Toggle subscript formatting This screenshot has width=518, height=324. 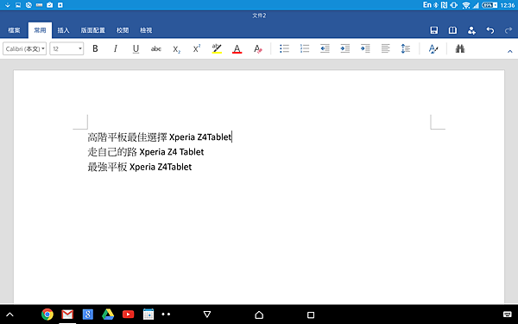tap(176, 49)
